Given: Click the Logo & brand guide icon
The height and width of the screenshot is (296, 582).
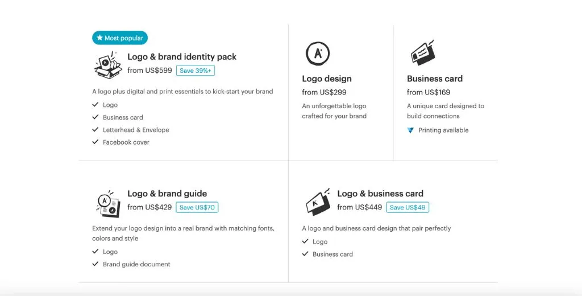Looking at the screenshot, I should pos(107,203).
